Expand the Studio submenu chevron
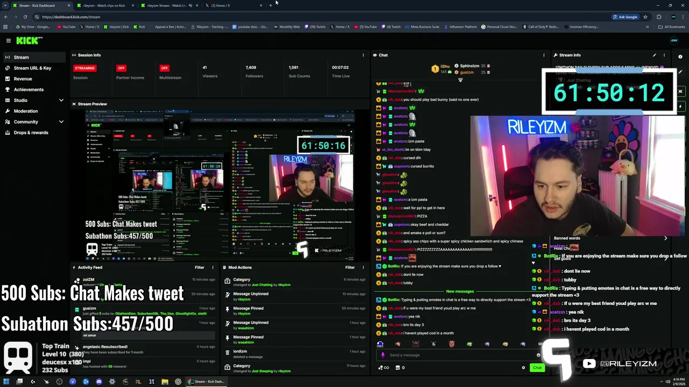The image size is (689, 387). coord(61,100)
